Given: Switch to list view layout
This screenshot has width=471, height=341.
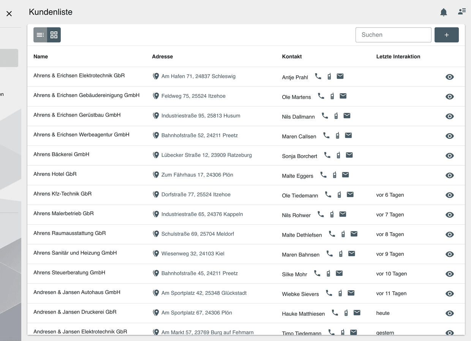Looking at the screenshot, I should (40, 35).
